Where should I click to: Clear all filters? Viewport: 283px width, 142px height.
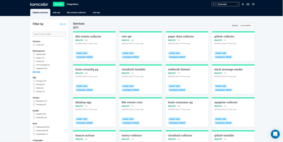click(63, 24)
